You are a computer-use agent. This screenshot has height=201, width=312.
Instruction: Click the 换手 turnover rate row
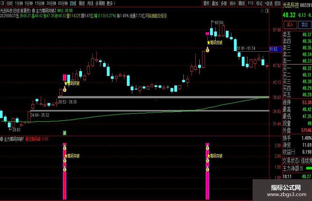point(297,138)
